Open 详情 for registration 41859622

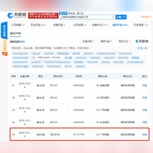[x=144, y=85]
